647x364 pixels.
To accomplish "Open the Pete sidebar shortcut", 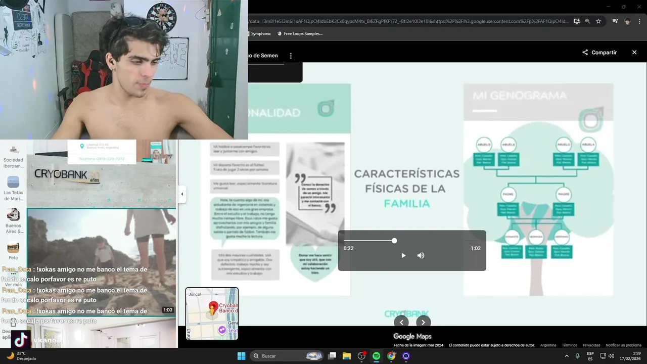I will click(13, 251).
